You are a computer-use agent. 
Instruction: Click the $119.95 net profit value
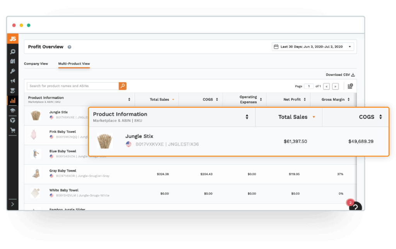[x=294, y=174]
